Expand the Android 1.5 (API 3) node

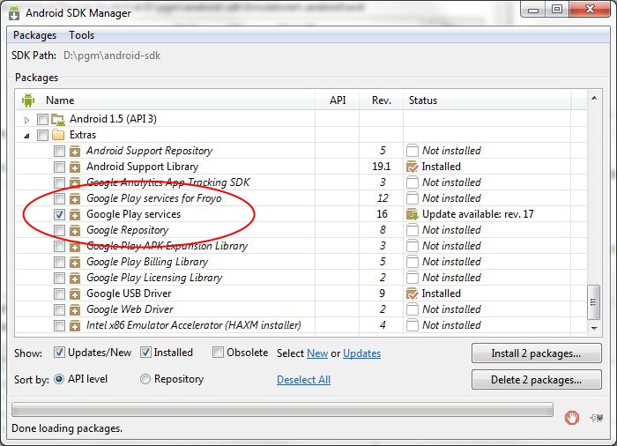26,119
